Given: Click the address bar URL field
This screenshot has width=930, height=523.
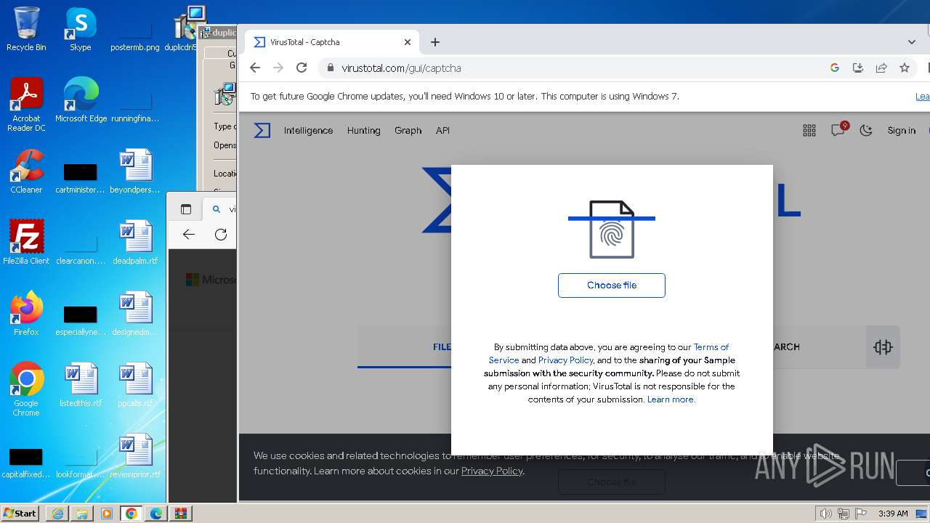Looking at the screenshot, I should pos(574,68).
